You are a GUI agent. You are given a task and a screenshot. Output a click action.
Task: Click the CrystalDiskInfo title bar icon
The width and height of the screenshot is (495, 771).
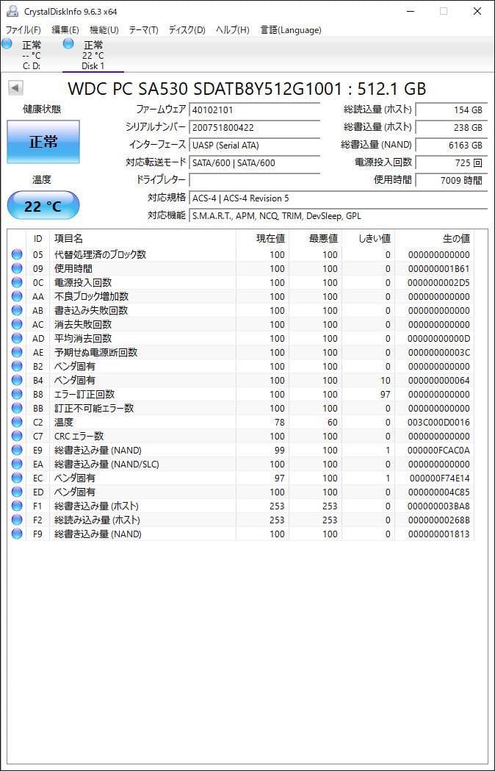click(12, 11)
